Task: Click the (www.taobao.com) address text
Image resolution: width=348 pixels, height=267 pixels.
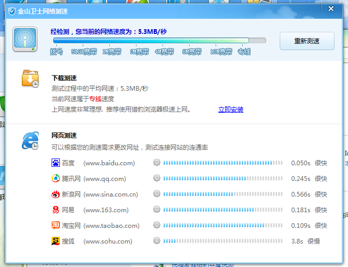Action: pos(111,226)
